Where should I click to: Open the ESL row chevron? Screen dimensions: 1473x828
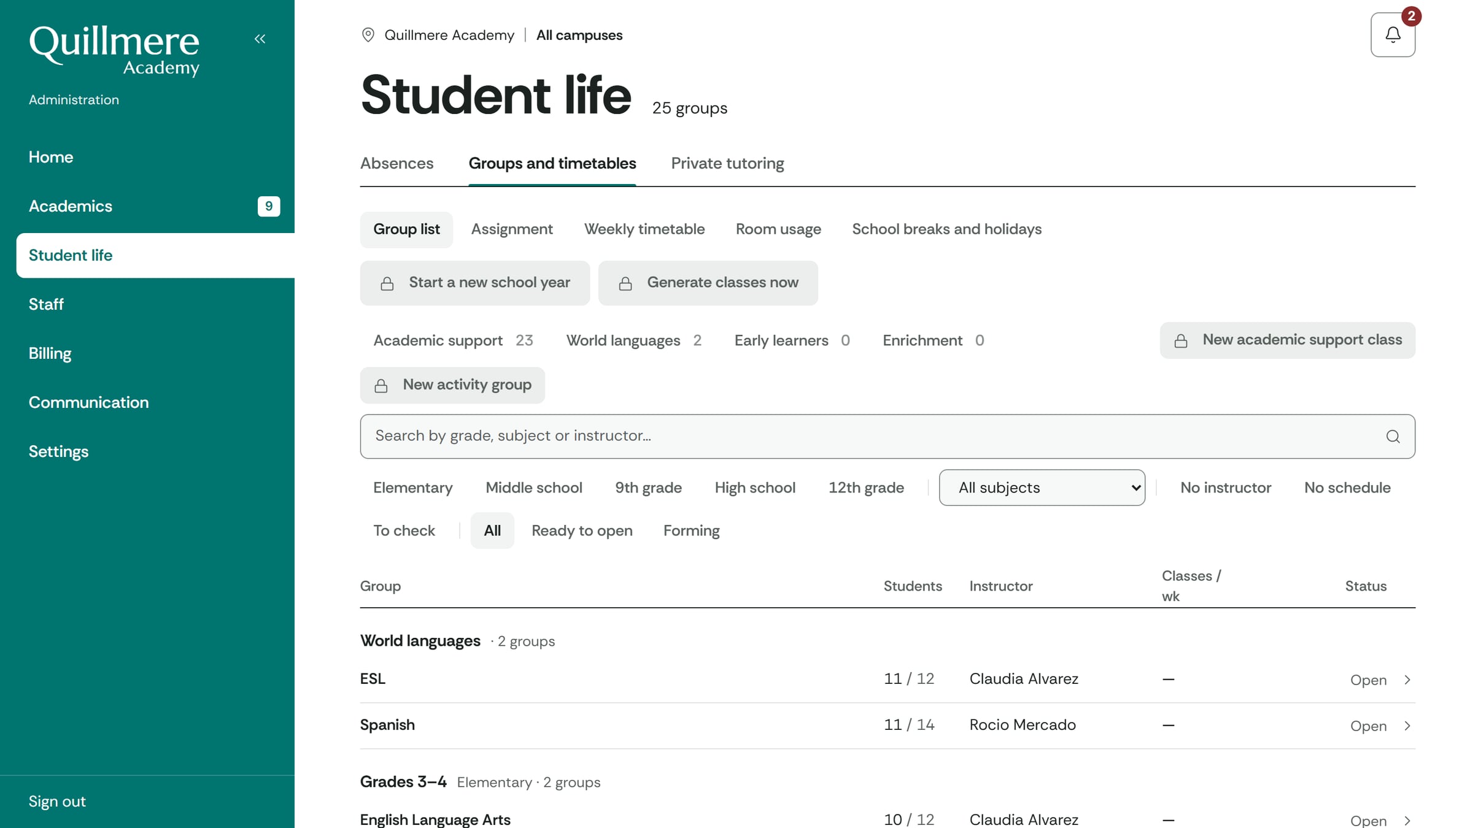coord(1407,680)
